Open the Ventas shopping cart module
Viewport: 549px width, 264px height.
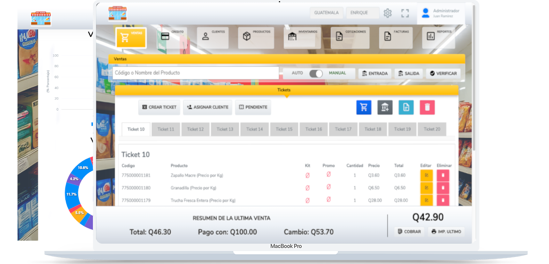pyautogui.click(x=131, y=38)
